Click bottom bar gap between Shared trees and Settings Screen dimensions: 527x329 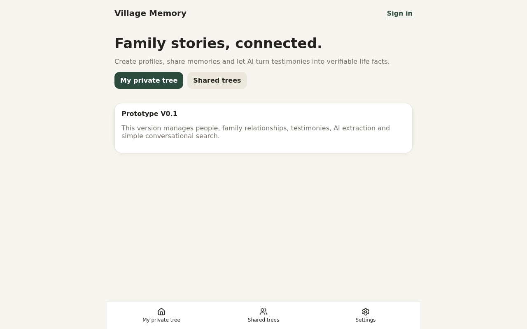315,315
